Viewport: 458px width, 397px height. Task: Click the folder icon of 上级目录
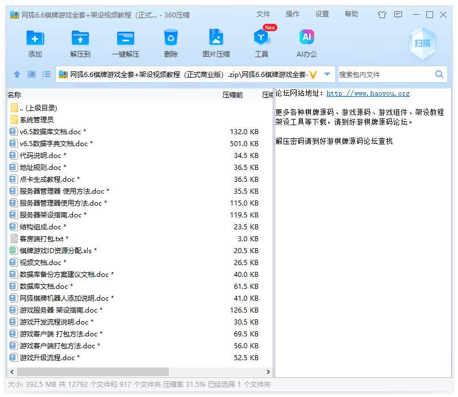tap(14, 108)
